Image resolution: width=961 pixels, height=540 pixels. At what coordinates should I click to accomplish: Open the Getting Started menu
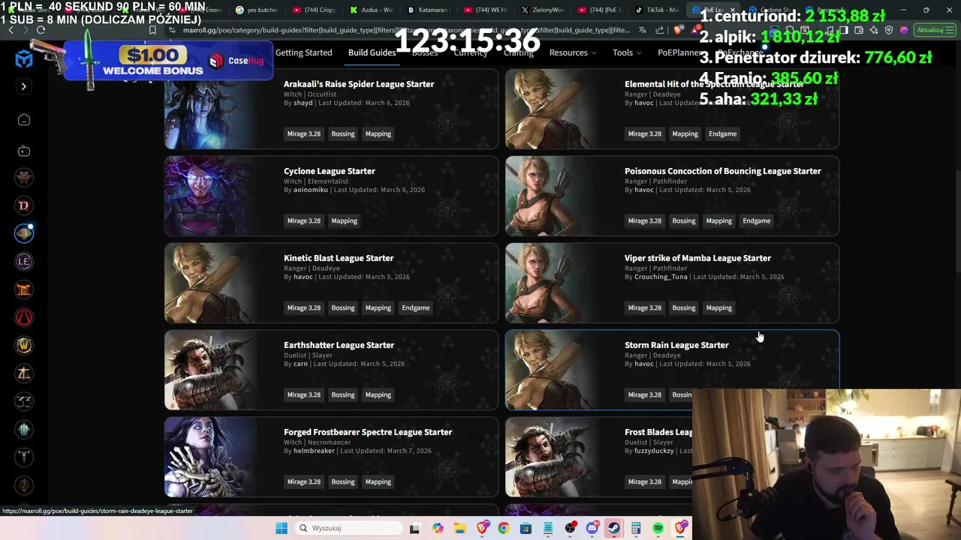click(303, 52)
